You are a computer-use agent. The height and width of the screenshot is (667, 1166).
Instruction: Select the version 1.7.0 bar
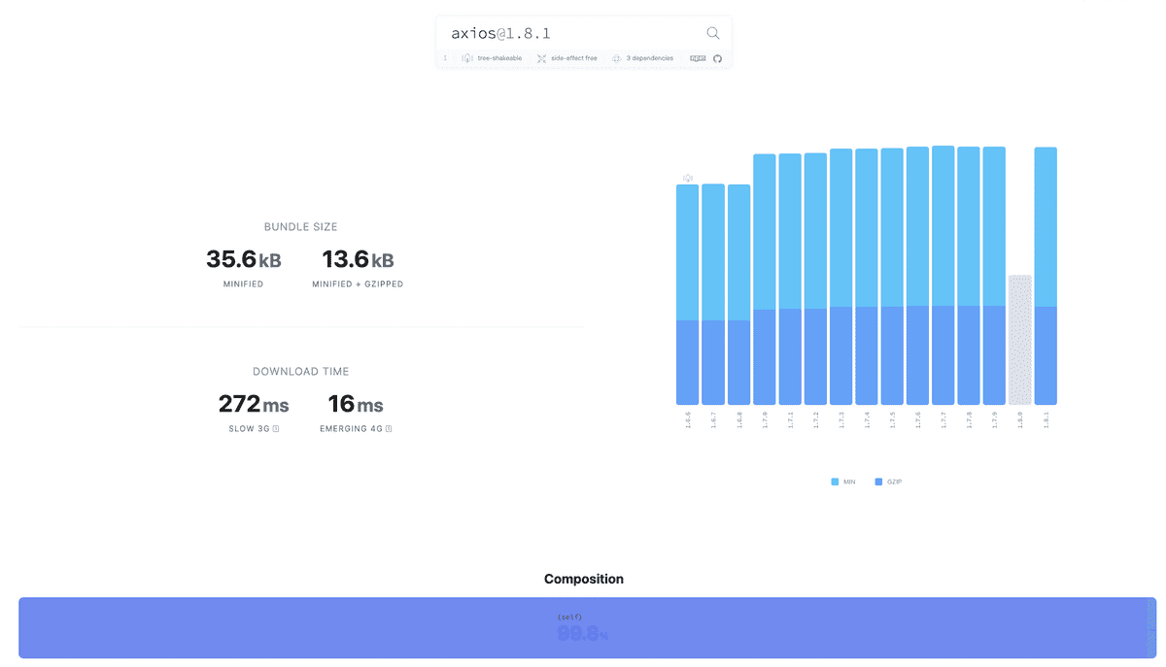[765, 280]
